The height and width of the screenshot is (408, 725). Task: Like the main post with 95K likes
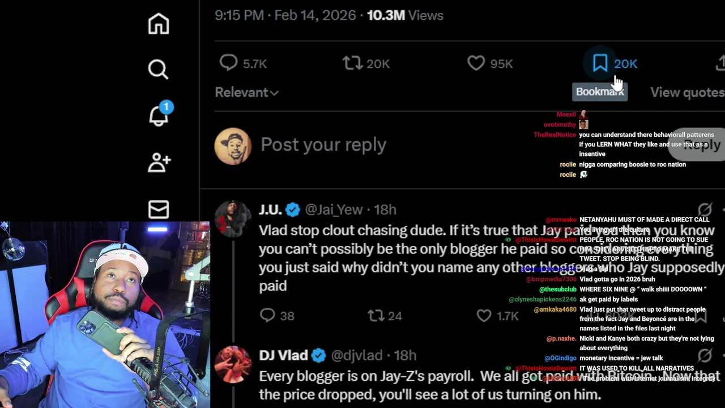point(476,63)
